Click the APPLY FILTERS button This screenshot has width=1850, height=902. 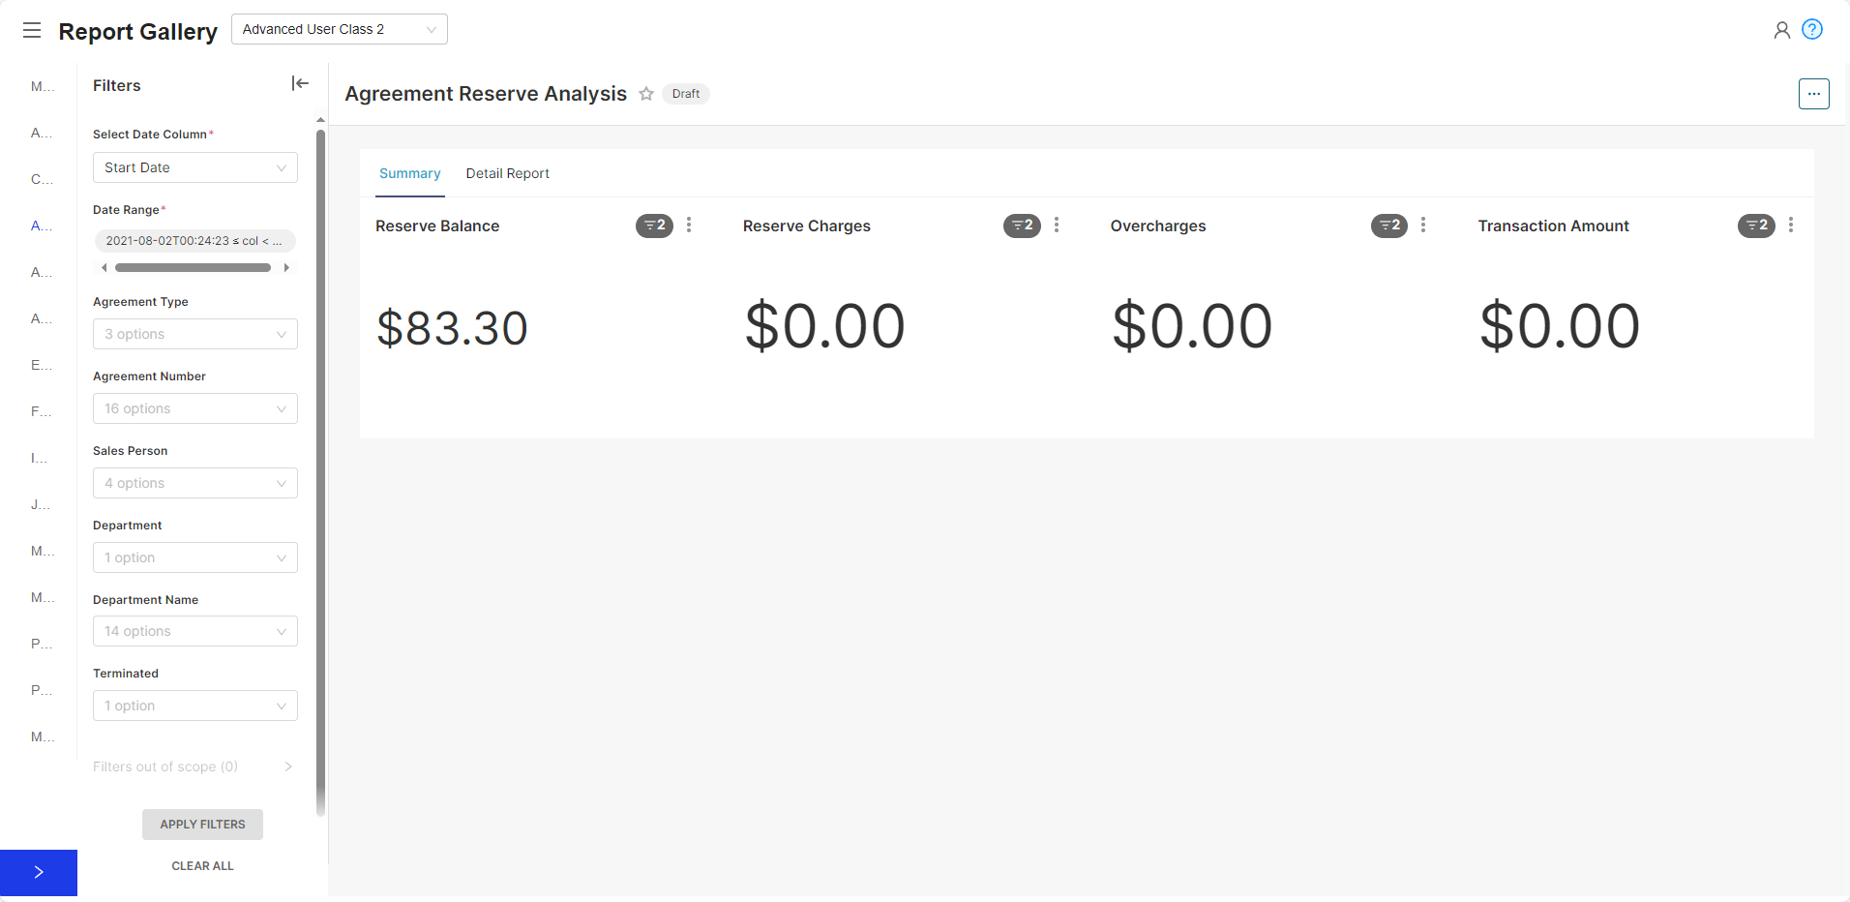[202, 825]
